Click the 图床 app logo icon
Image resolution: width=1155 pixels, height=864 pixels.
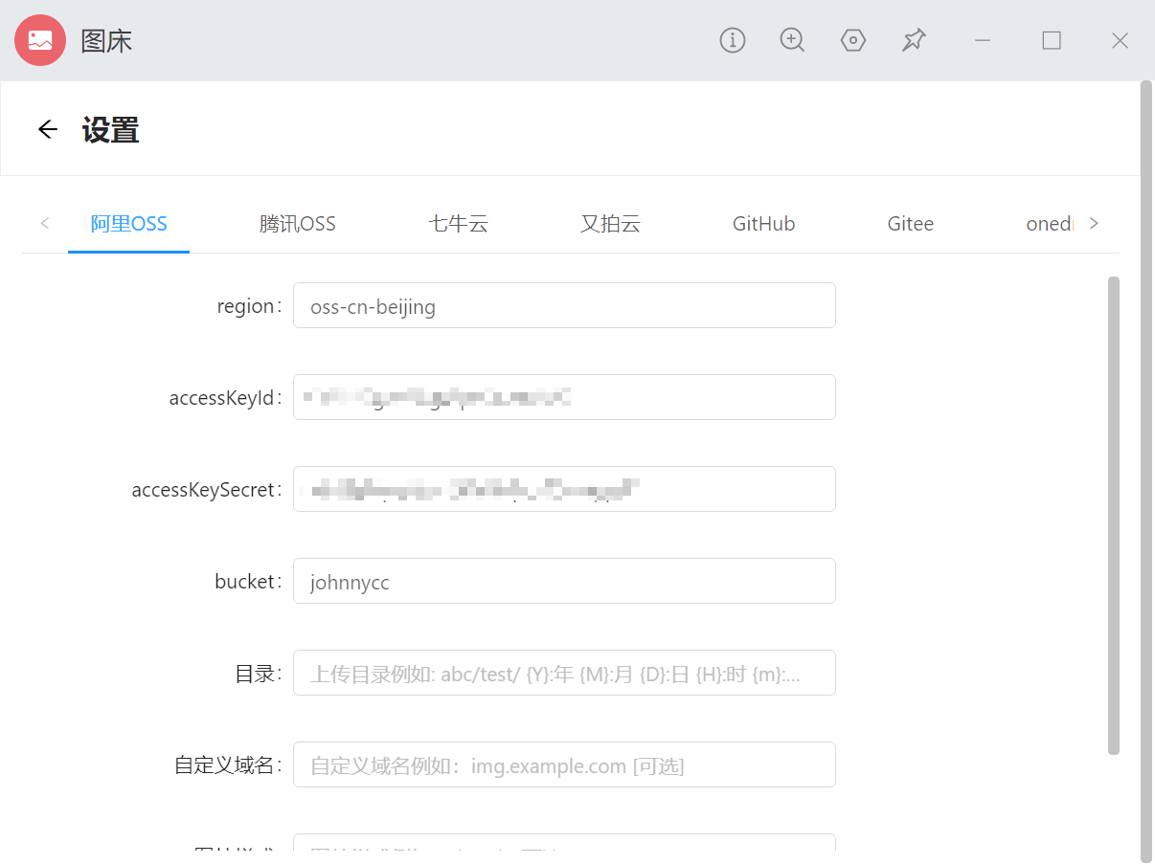click(x=40, y=40)
